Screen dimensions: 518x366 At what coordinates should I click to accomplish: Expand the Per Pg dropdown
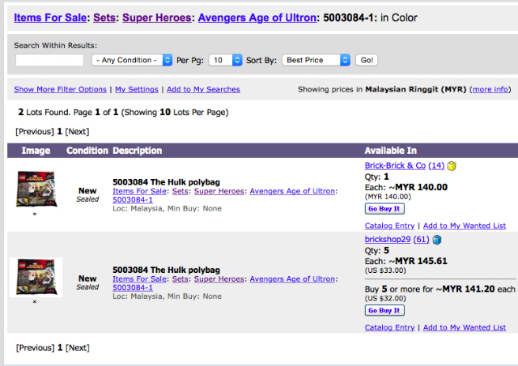point(226,60)
